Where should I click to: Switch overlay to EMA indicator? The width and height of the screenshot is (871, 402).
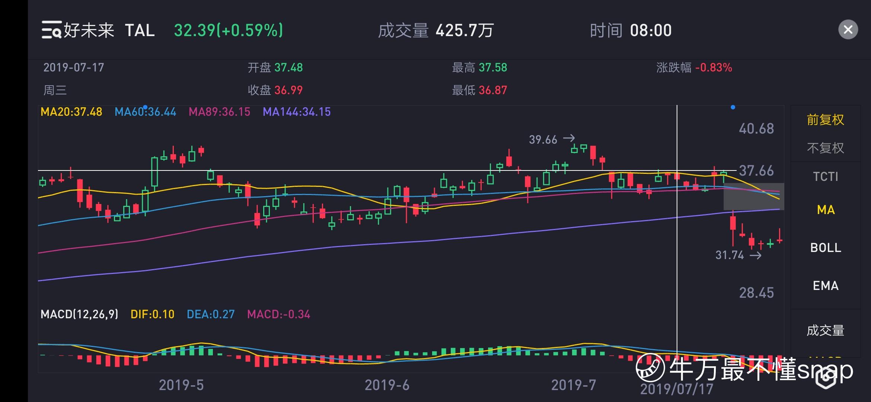click(x=825, y=286)
